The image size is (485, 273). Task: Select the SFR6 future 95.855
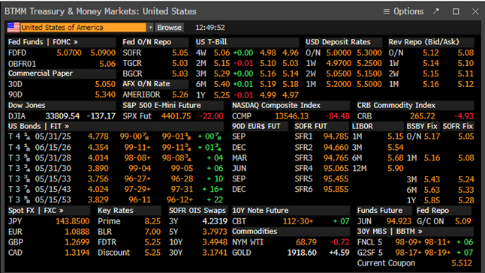(336, 190)
